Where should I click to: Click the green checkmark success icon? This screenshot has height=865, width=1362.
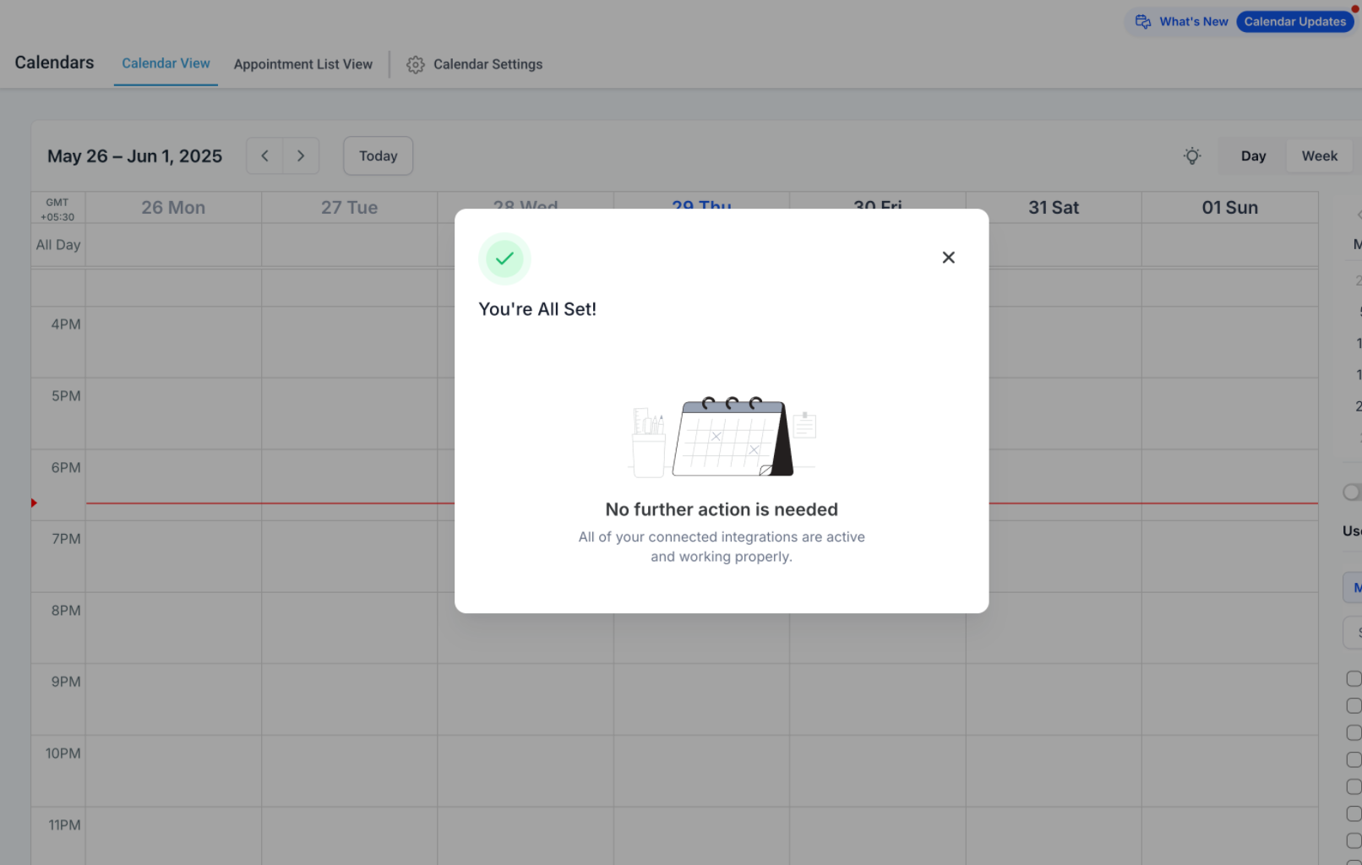tap(504, 258)
